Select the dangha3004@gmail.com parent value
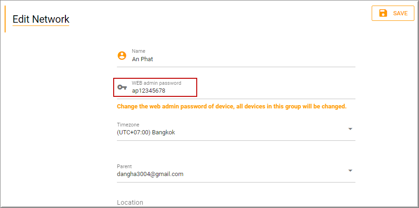The height and width of the screenshot is (208, 419). 150,174
